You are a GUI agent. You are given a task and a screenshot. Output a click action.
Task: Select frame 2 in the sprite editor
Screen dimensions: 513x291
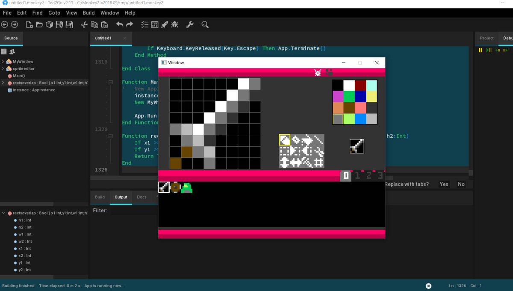coord(369,175)
